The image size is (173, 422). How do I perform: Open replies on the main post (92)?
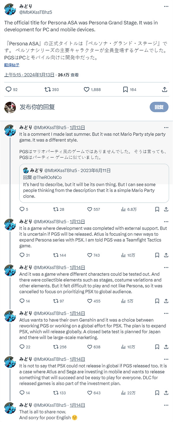pyautogui.click(x=9, y=90)
